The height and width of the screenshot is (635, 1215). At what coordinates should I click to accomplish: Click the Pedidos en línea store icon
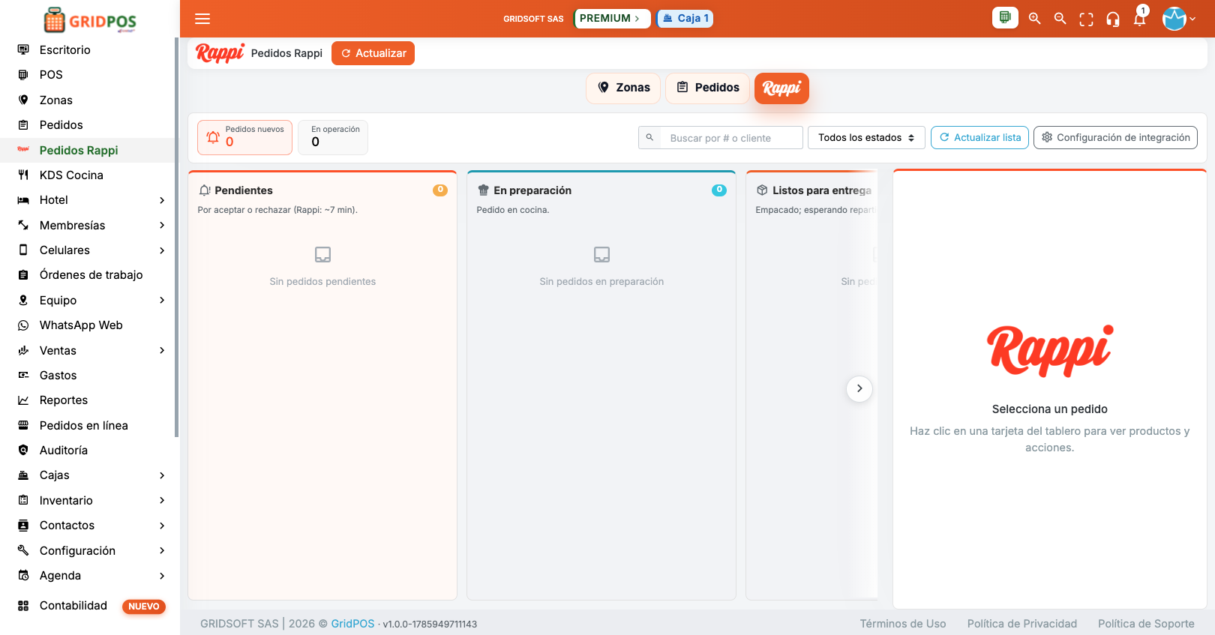click(23, 425)
